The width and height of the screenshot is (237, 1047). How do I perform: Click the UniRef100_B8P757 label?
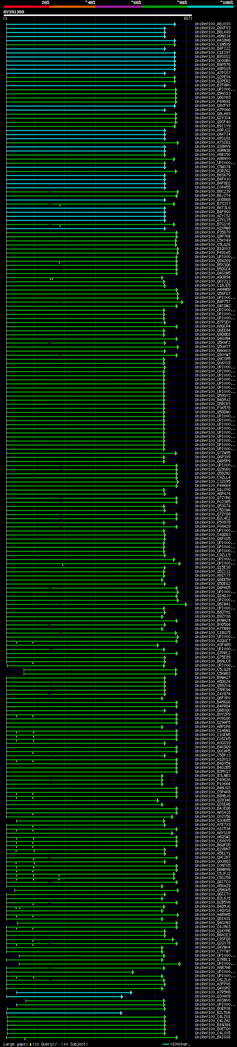coord(213,302)
